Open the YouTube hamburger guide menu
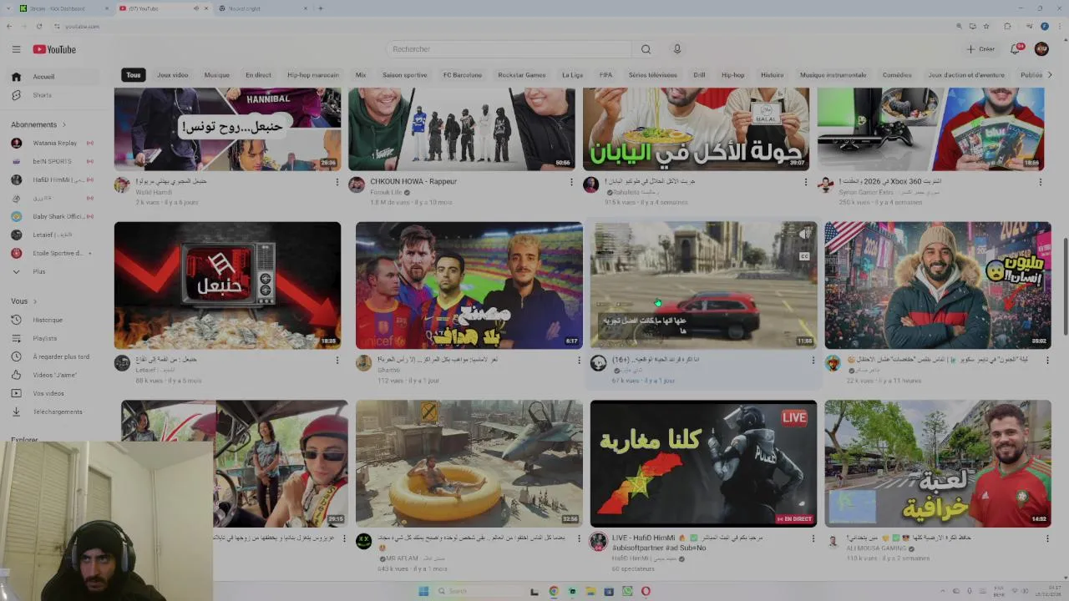Image resolution: width=1069 pixels, height=601 pixels. [x=16, y=49]
